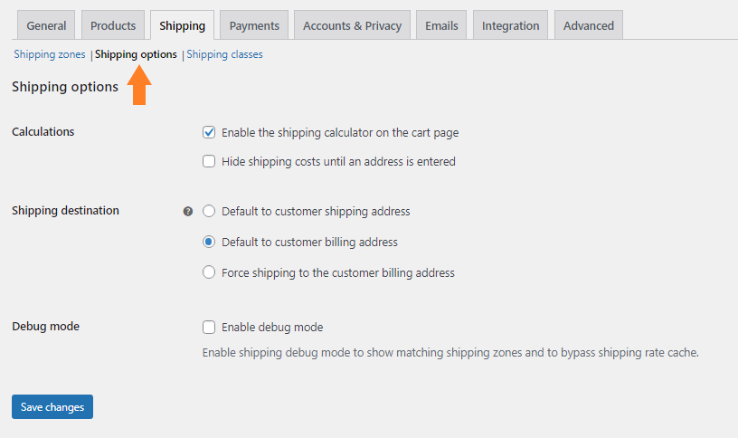Click the Shipping destination help tooltip icon
738x438 pixels.
pos(188,212)
